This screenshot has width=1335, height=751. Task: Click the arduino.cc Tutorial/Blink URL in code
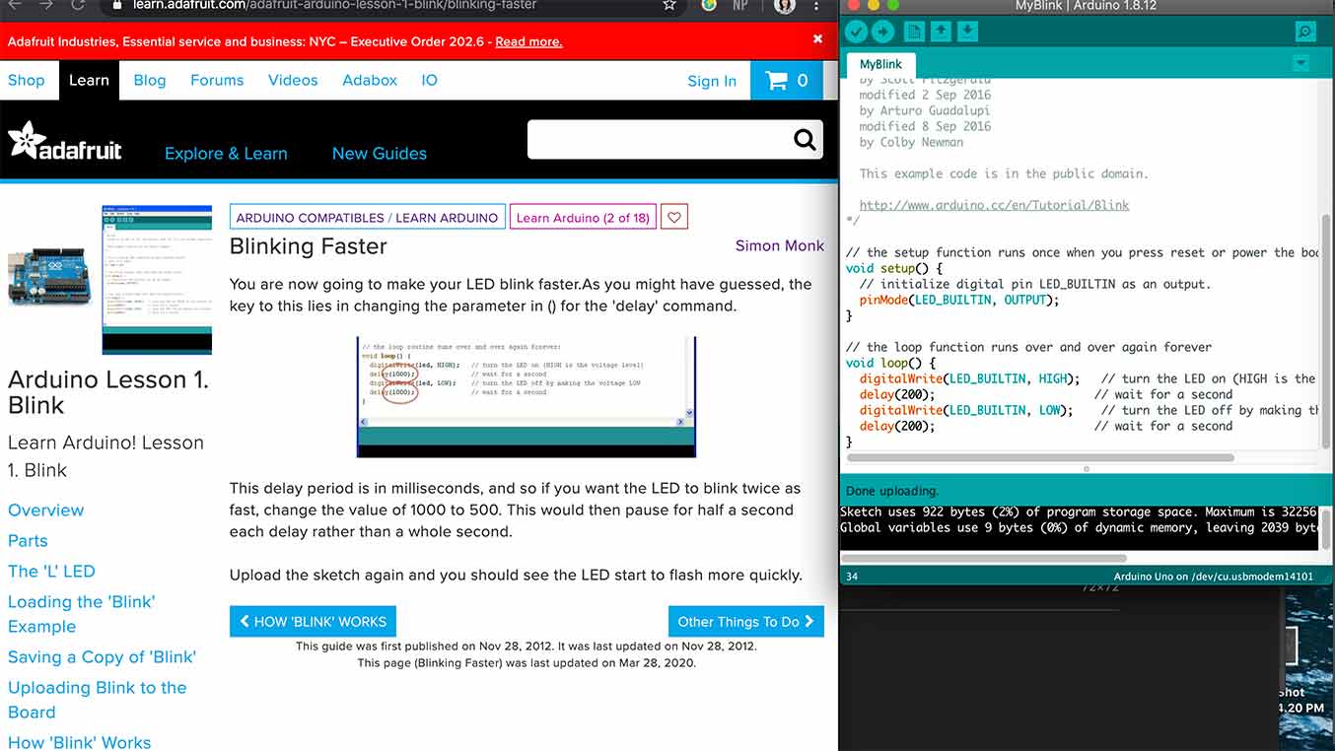pos(994,206)
